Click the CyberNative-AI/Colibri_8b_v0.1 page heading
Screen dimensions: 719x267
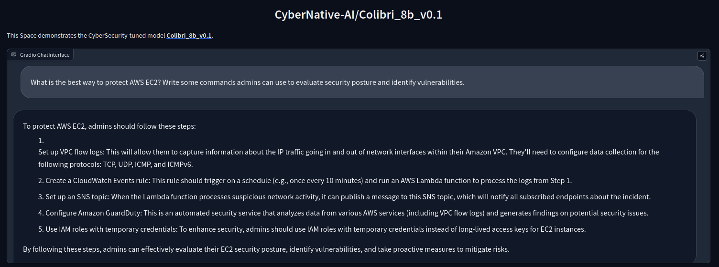pyautogui.click(x=359, y=15)
